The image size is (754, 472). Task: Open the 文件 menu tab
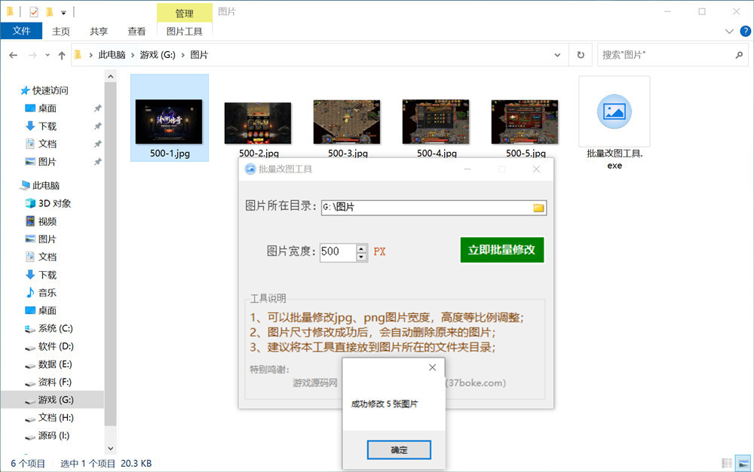(21, 31)
